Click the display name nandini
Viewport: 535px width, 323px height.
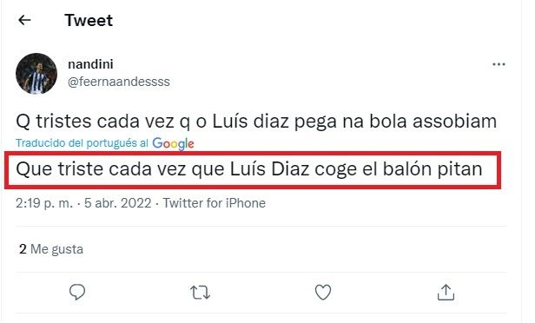90,64
